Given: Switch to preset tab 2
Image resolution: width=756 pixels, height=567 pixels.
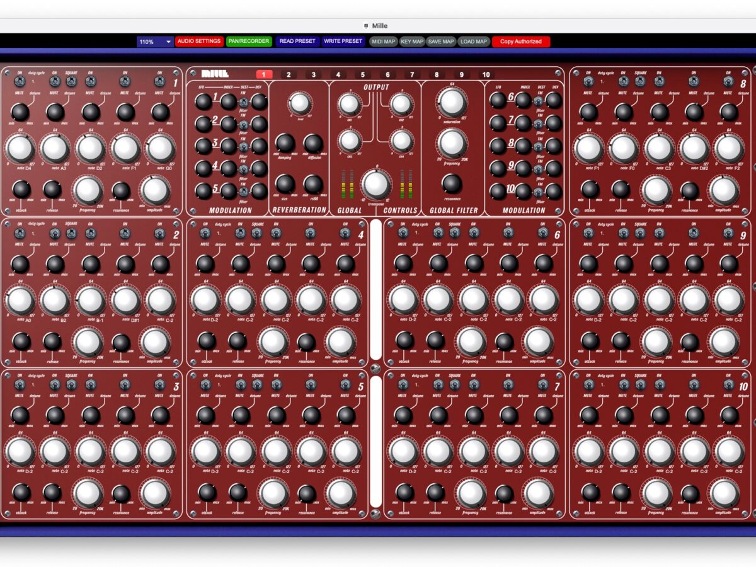Looking at the screenshot, I should (x=289, y=74).
